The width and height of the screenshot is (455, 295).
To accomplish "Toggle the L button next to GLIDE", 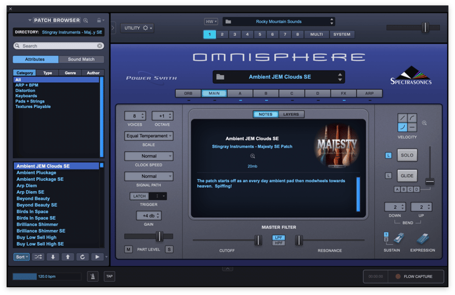I will coord(388,175).
